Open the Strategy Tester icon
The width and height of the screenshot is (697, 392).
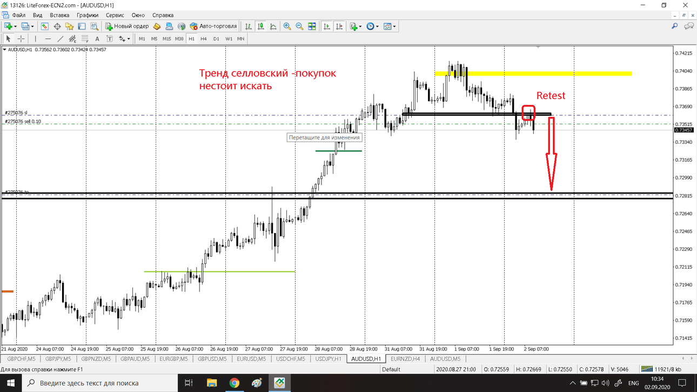[x=94, y=26]
